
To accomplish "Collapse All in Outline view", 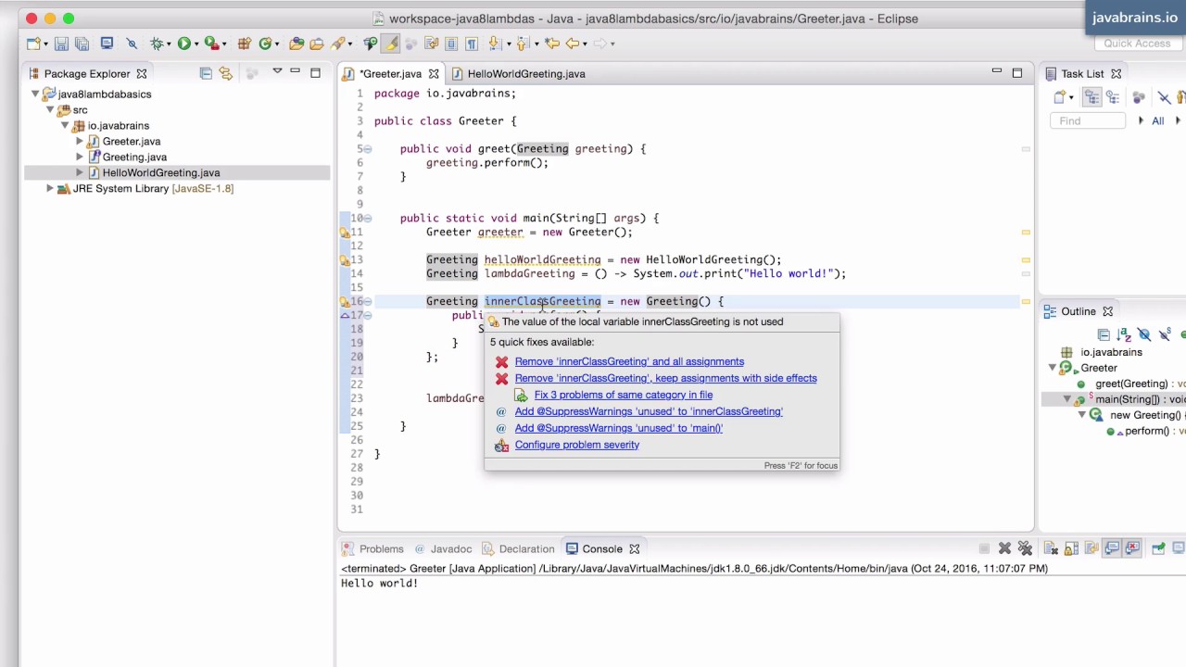I will coord(1104,334).
